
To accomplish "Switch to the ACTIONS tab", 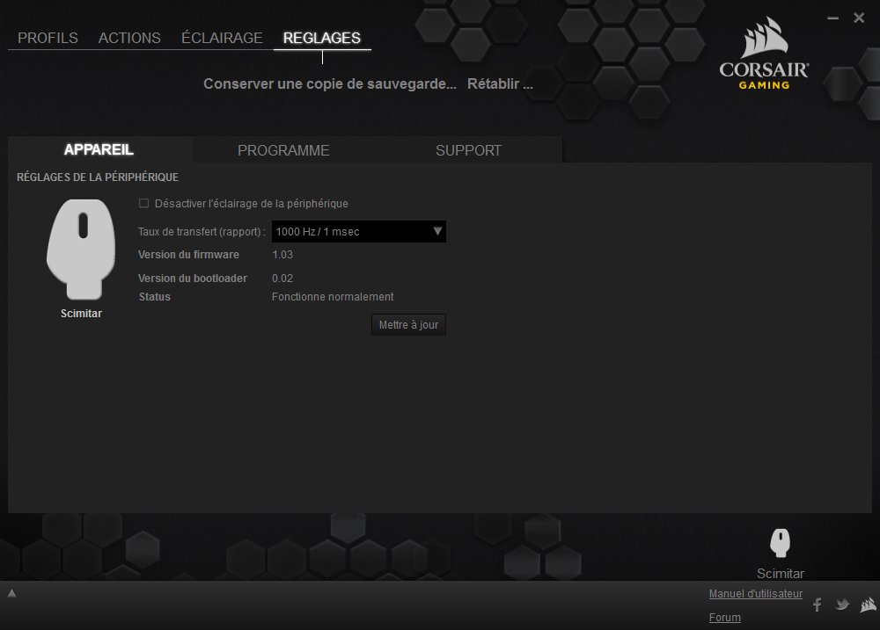I will point(129,38).
